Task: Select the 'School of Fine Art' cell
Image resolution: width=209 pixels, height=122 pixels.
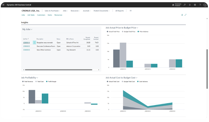Action: (x=72, y=43)
